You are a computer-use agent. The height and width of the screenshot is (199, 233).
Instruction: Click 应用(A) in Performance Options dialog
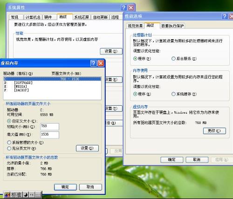pyautogui.click(x=222, y=159)
